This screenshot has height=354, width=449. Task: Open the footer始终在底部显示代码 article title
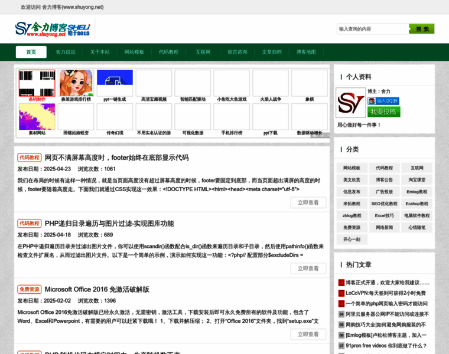[x=116, y=158]
